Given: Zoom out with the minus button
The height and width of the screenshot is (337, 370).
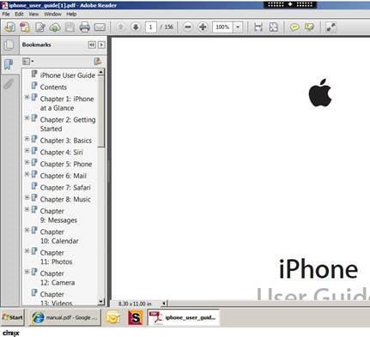Looking at the screenshot, I should [188, 27].
